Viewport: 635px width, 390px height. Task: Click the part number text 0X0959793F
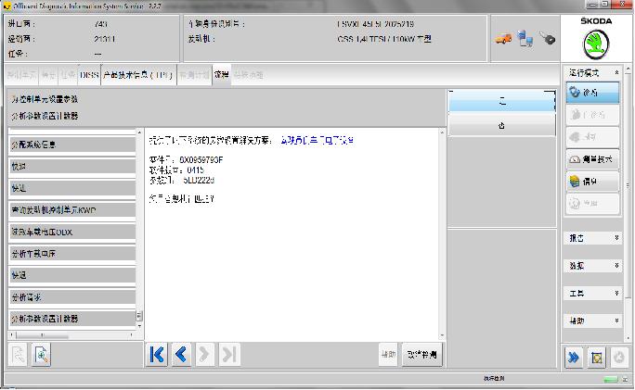(x=201, y=160)
